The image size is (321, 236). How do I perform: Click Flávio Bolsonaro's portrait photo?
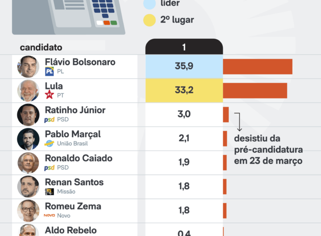28,67
